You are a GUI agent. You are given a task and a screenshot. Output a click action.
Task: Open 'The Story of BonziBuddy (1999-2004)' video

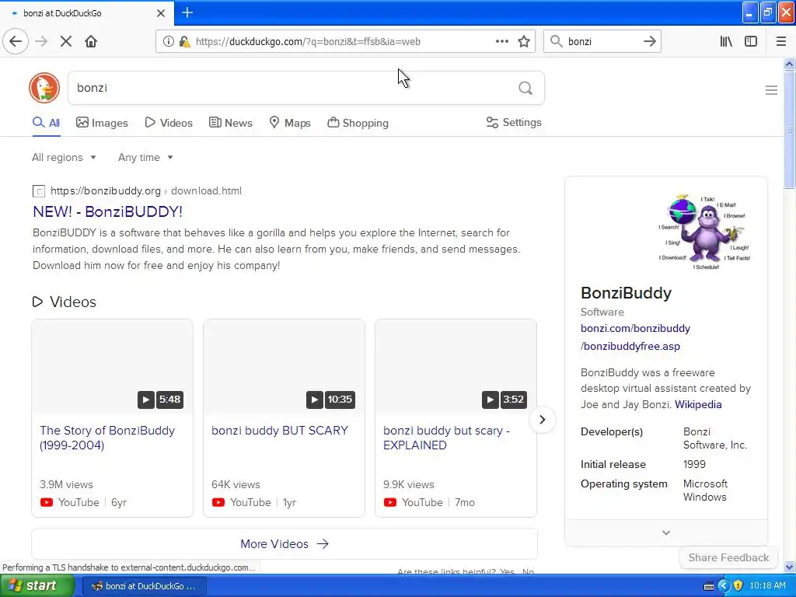click(x=107, y=438)
